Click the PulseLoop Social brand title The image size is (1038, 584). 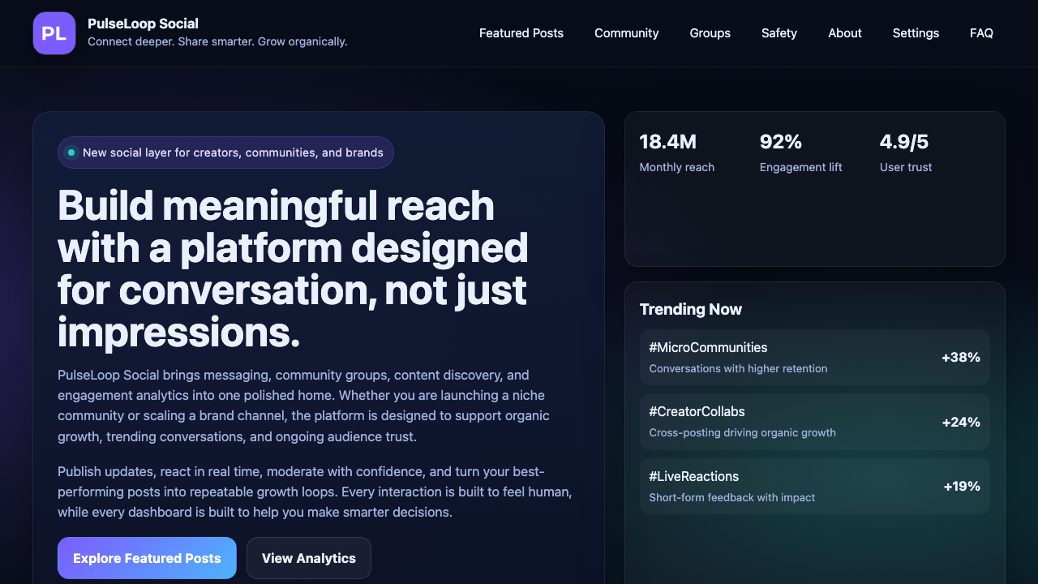[x=143, y=24]
